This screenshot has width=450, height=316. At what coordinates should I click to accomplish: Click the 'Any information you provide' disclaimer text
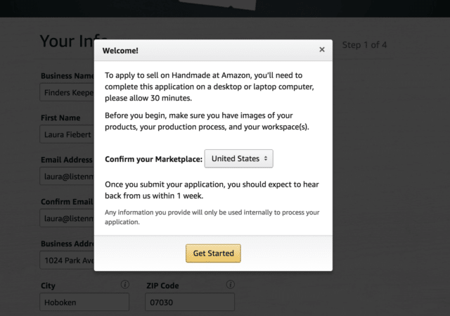coord(212,217)
